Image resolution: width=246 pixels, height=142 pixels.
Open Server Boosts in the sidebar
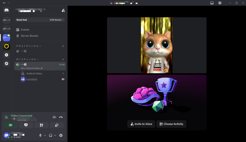pyautogui.click(x=29, y=36)
